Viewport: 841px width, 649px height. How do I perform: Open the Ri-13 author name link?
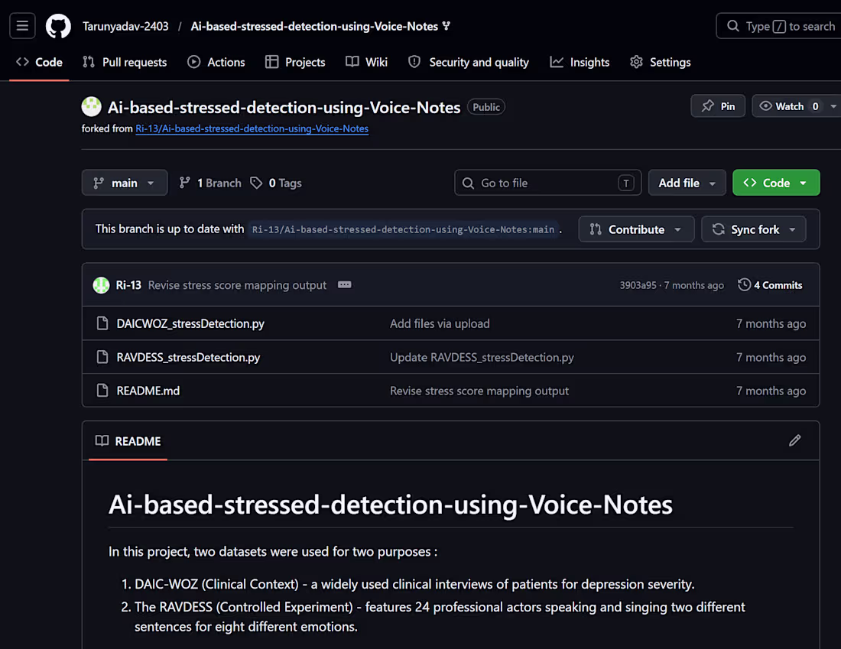(x=128, y=285)
